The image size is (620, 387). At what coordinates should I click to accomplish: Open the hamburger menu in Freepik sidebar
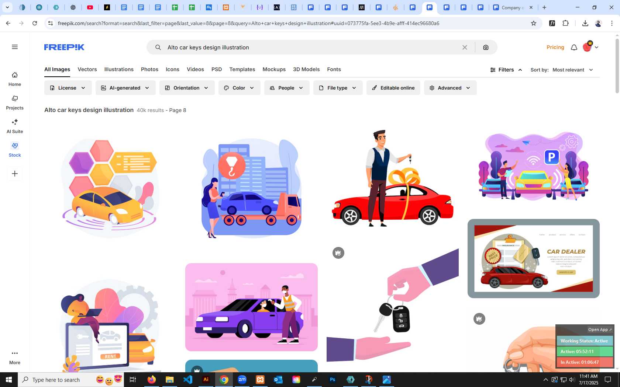coord(15,47)
